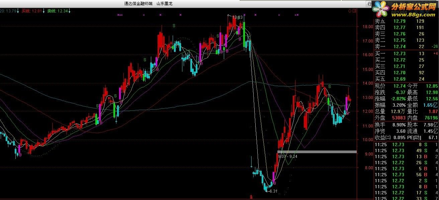Click the 10.00 price axis label
This screenshot has height=200, width=439.
[x=368, y=140]
